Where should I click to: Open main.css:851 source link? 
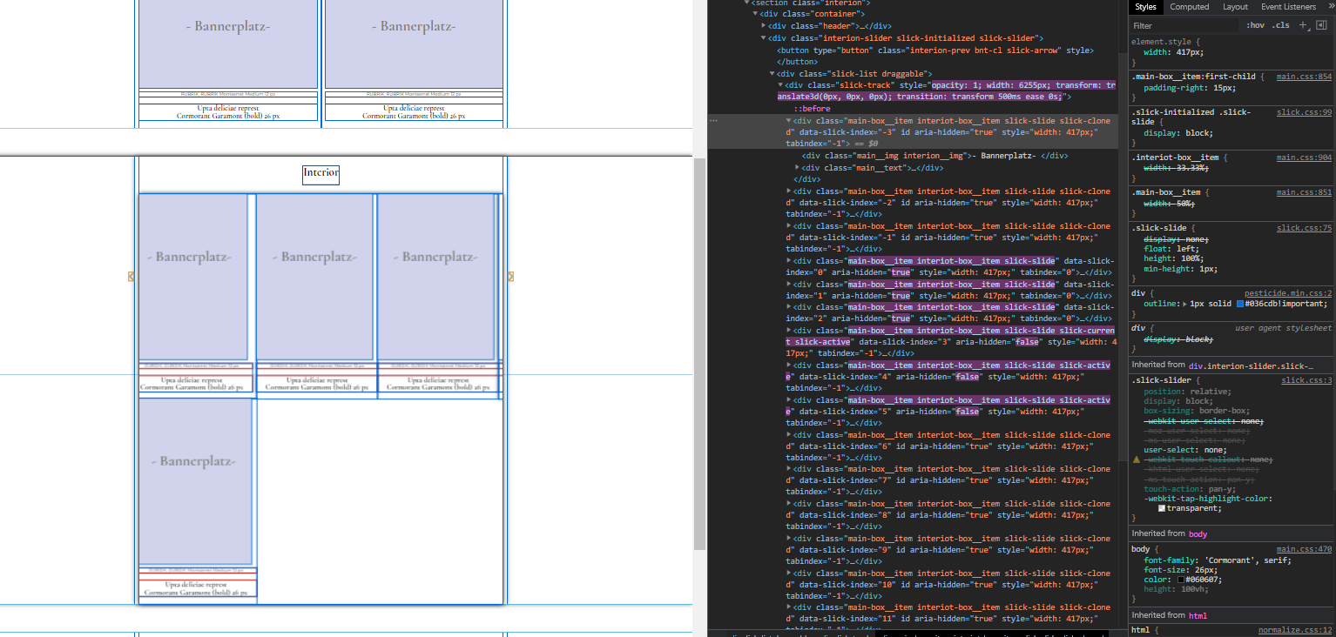(1304, 192)
